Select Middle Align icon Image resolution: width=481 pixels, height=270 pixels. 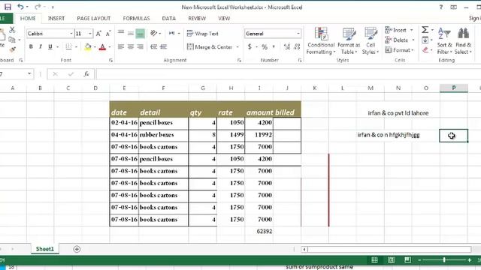coord(131,33)
